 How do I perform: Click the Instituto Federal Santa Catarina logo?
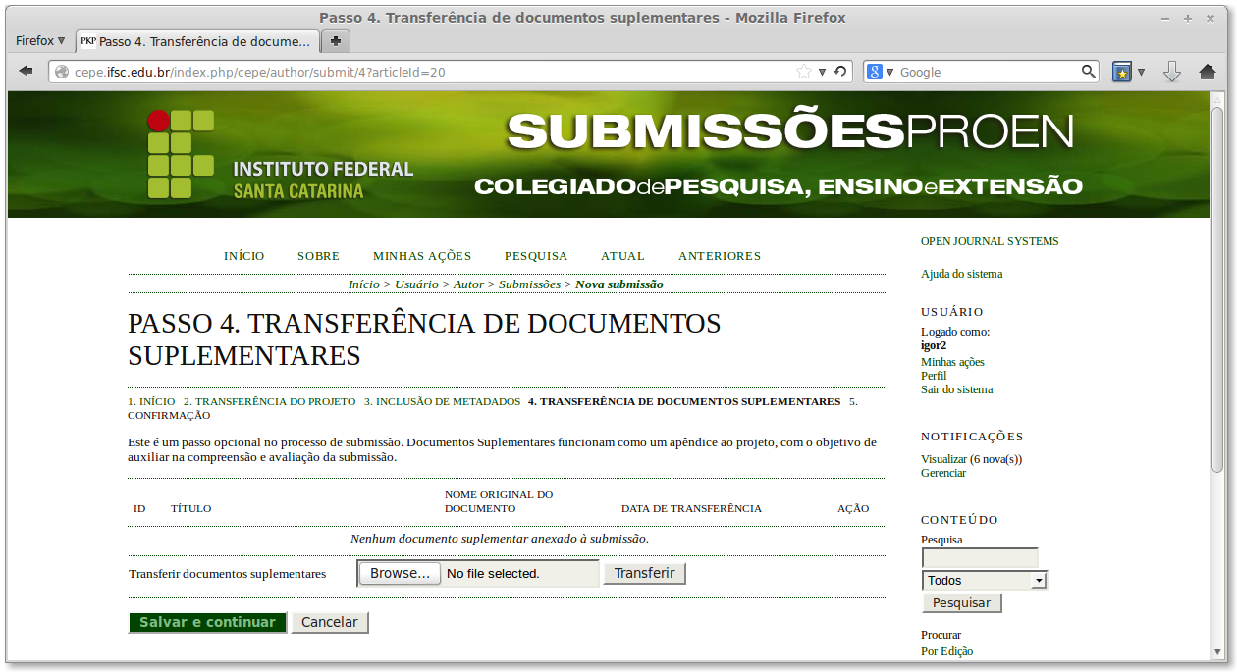coord(179,152)
